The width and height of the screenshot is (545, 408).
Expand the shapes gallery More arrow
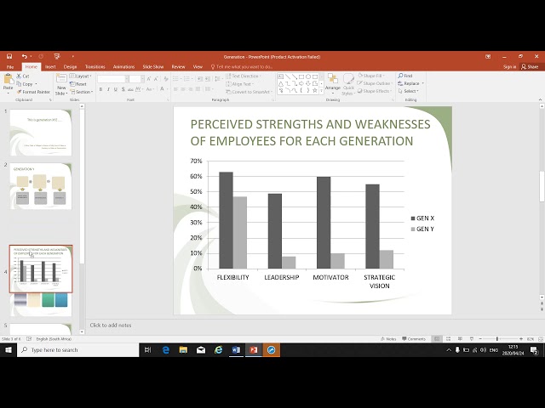[321, 91]
